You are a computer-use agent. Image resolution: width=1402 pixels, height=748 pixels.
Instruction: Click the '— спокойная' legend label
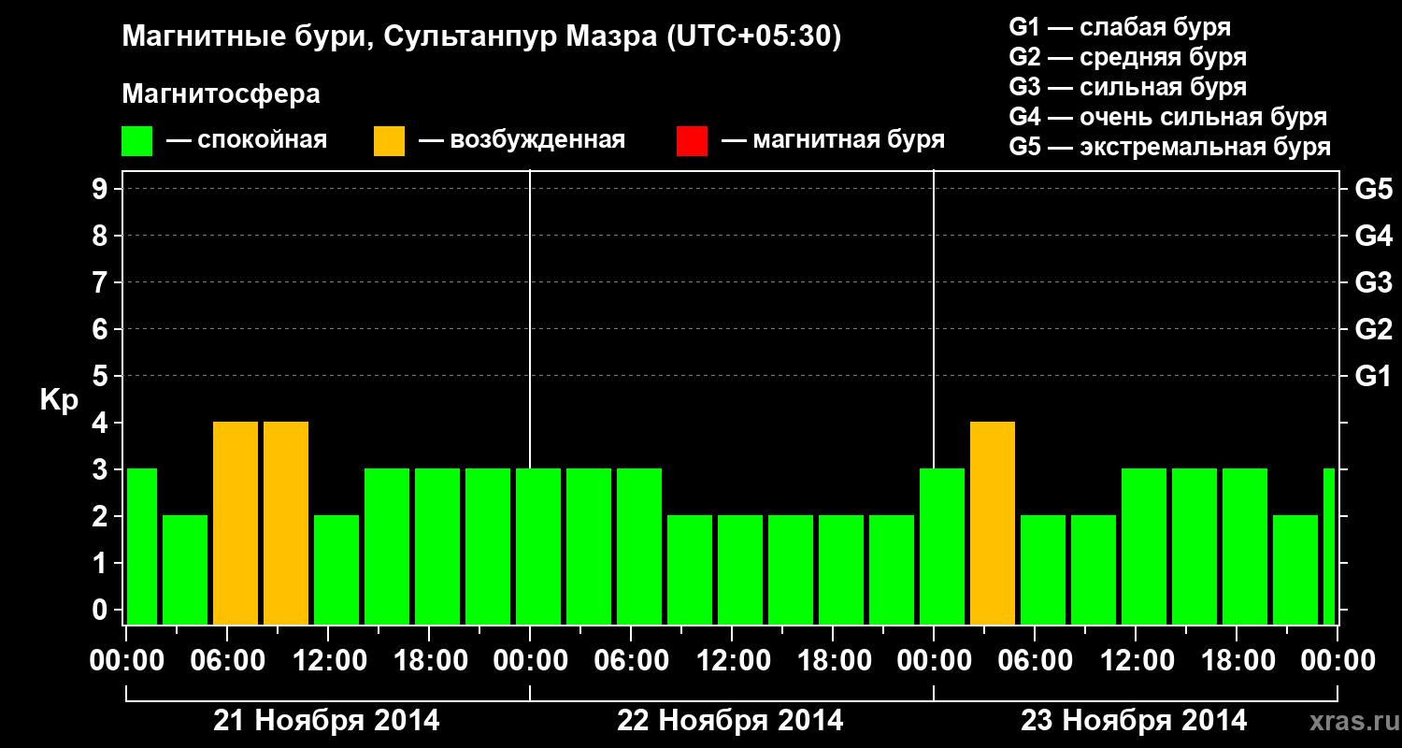tap(247, 141)
